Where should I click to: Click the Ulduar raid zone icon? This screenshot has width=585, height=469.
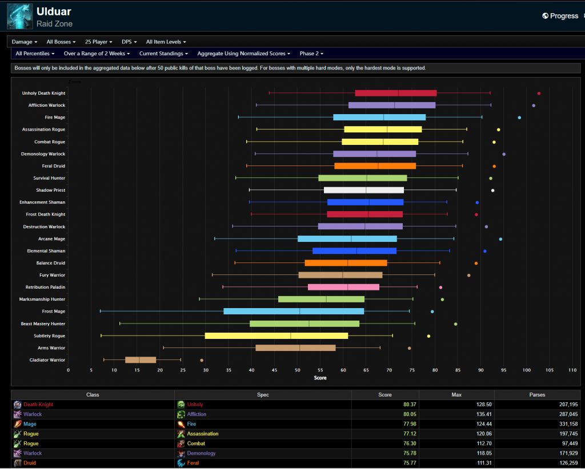[19, 17]
